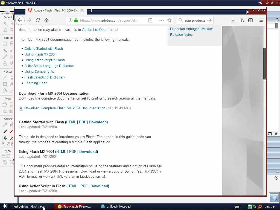
Task: Open the Using Components link
Action: 39,71
